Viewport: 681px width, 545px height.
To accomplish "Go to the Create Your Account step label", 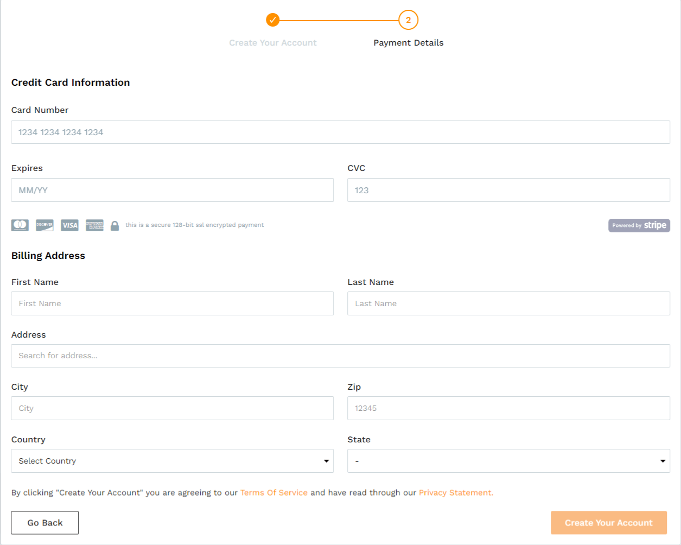I will pos(273,43).
